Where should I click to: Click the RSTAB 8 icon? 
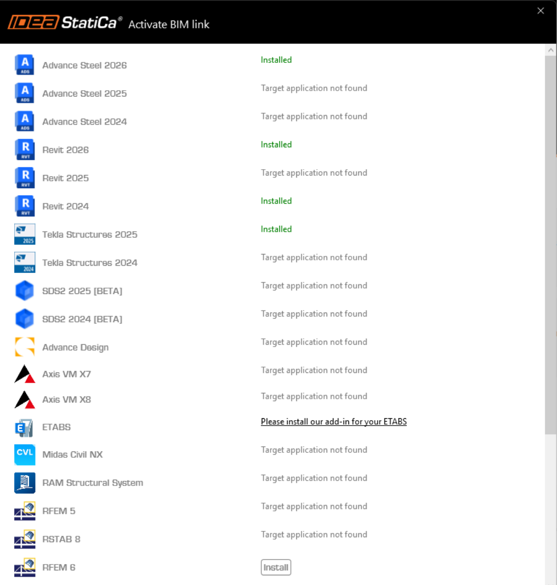[x=24, y=539]
